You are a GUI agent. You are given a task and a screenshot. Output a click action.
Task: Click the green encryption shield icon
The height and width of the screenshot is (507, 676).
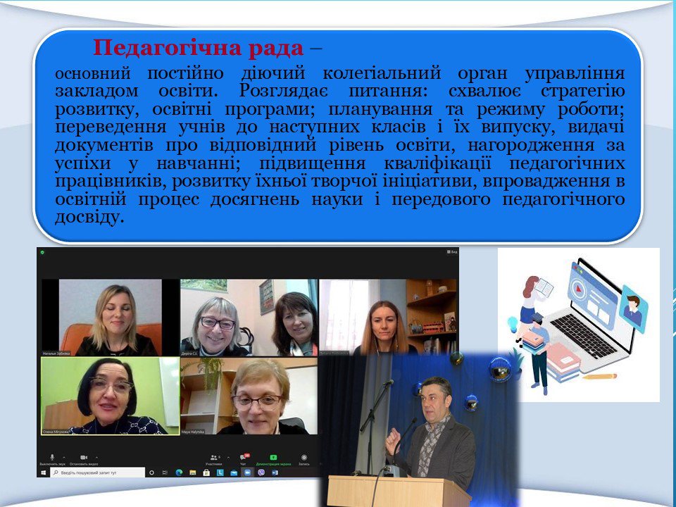tap(42, 252)
